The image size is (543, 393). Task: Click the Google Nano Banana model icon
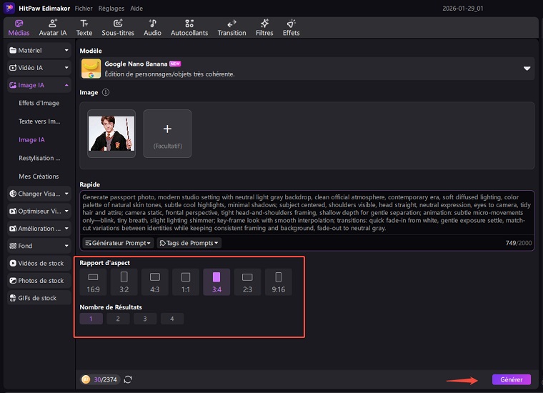pos(91,69)
